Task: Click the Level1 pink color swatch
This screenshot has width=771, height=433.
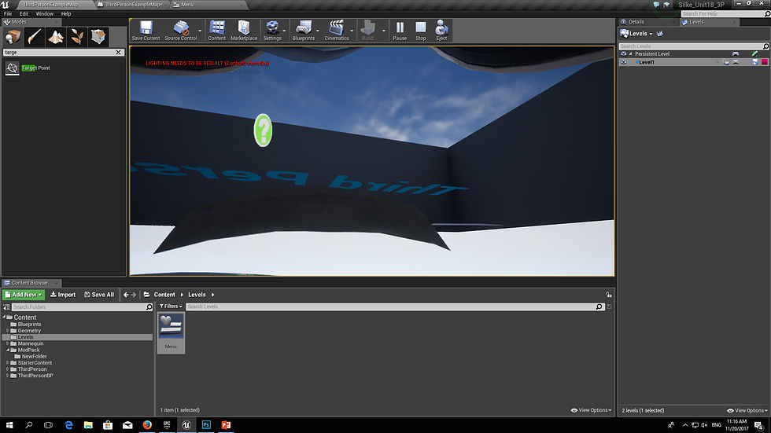Action: (765, 62)
